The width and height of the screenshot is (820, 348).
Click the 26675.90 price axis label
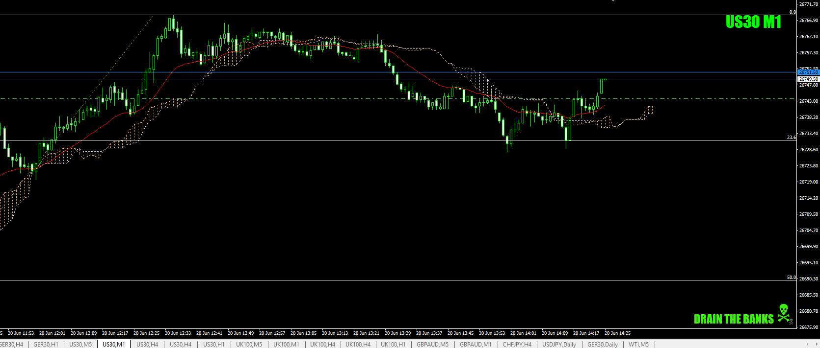pos(809,327)
